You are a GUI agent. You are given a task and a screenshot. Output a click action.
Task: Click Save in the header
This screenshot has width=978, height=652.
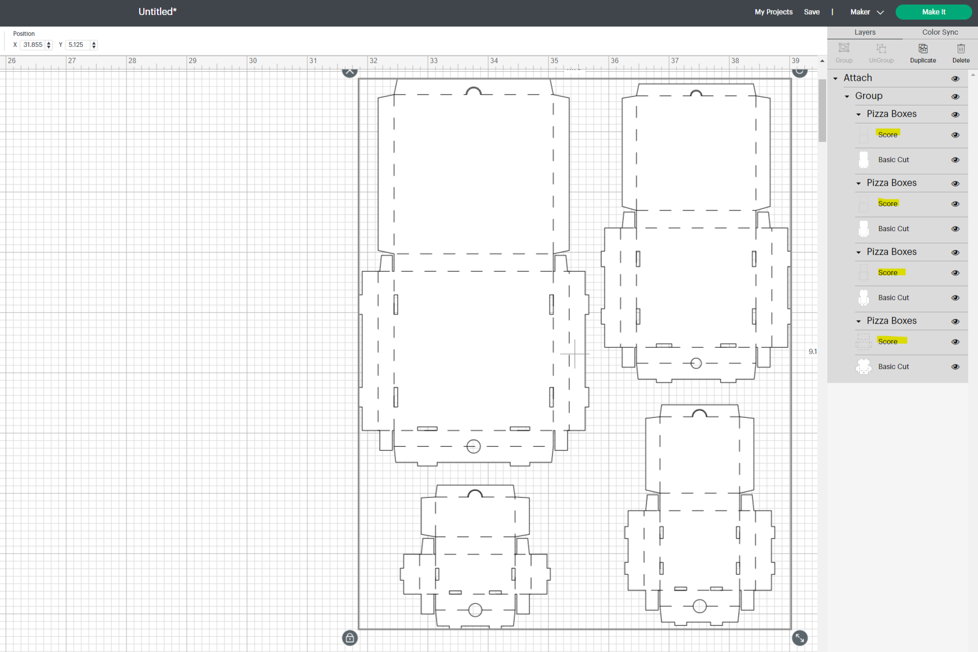click(812, 12)
